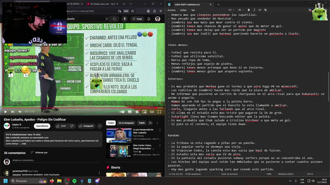Viewport: 330px width, 185px height.
Task: Open the Archivo menu in Notepad
Action: tap(171, 10)
